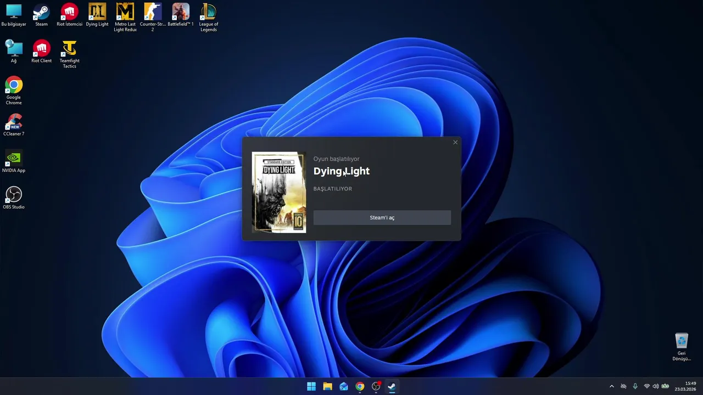Click the "Oyun başlatılıyor" label

pos(337,159)
